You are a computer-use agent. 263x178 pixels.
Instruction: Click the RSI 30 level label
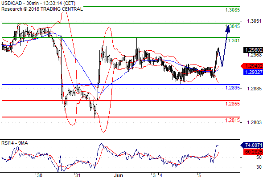coord(259,167)
